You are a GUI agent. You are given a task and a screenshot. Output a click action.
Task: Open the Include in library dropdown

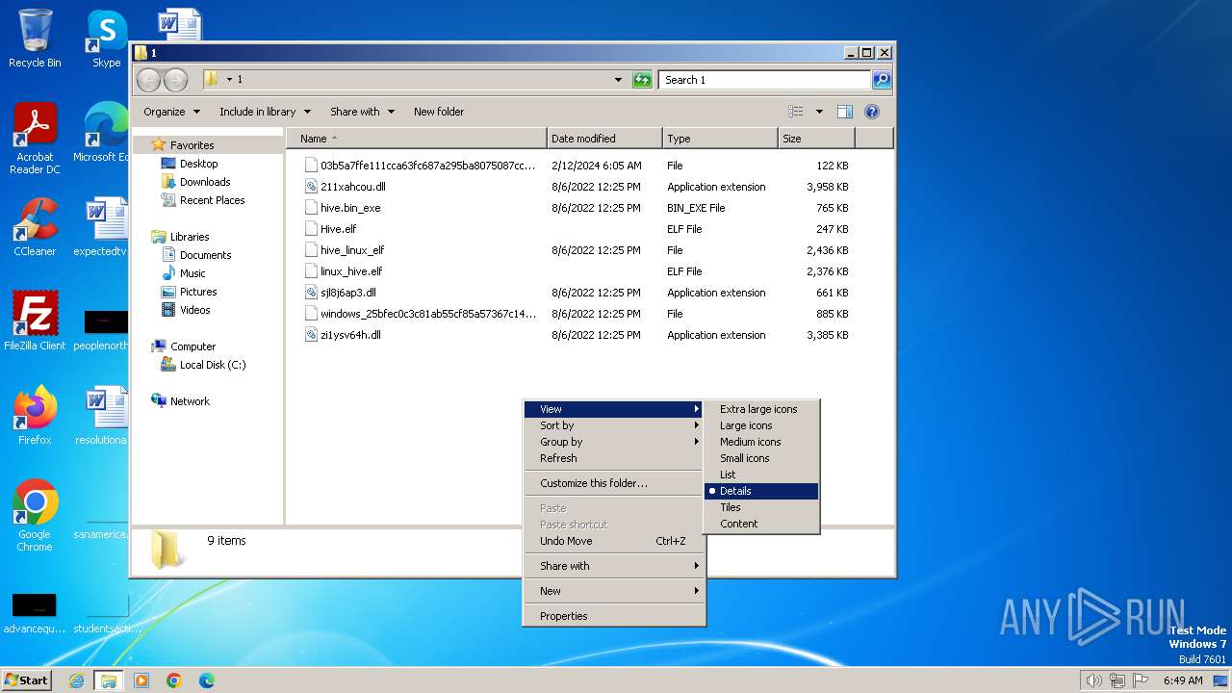265,112
